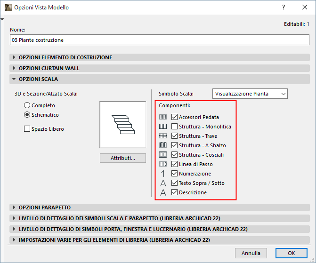Click the Linea di Passo arrow icon

pos(163,164)
